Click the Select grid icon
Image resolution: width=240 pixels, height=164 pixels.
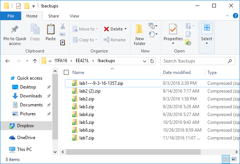(207, 28)
